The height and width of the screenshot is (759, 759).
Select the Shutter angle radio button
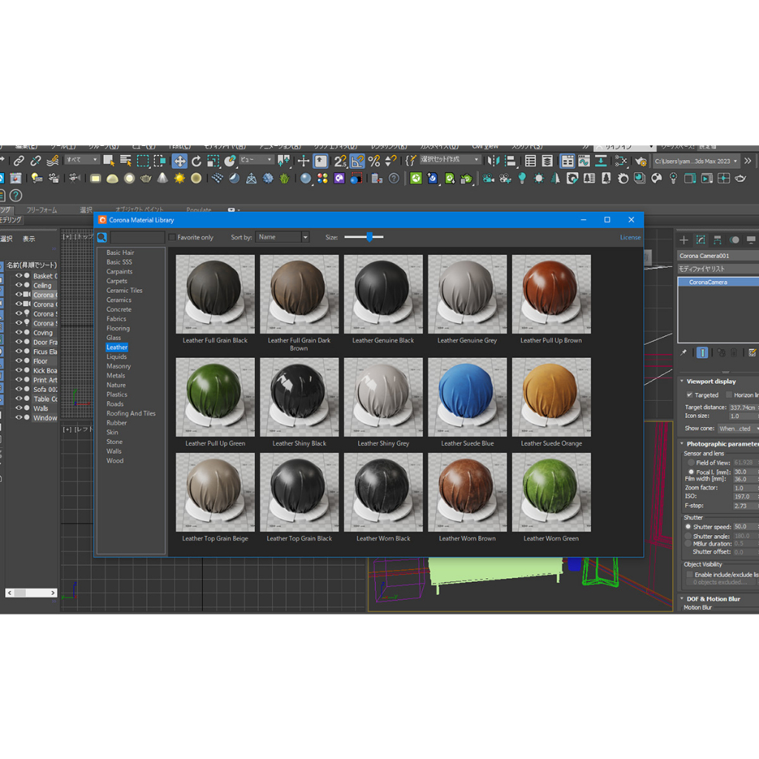[688, 537]
